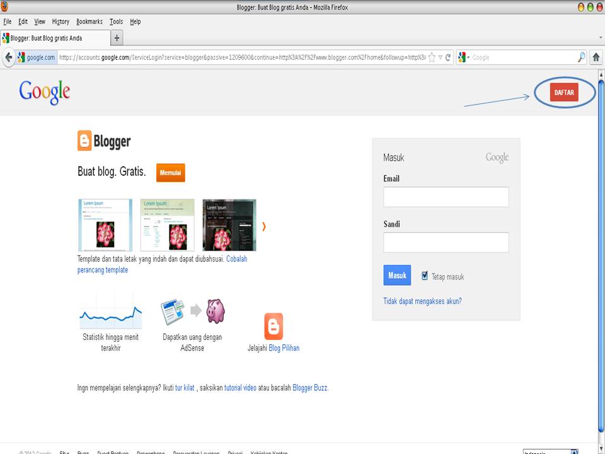This screenshot has width=605, height=454.
Task: Click the orange Memulai button
Action: click(x=171, y=173)
